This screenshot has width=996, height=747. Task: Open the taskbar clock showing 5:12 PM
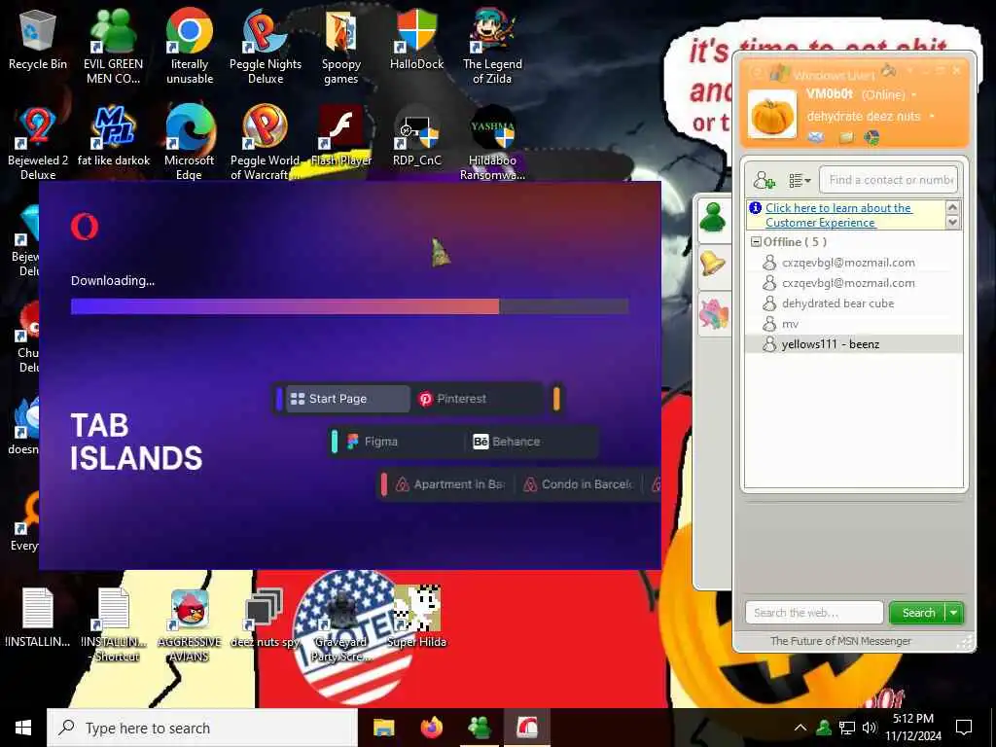click(912, 728)
